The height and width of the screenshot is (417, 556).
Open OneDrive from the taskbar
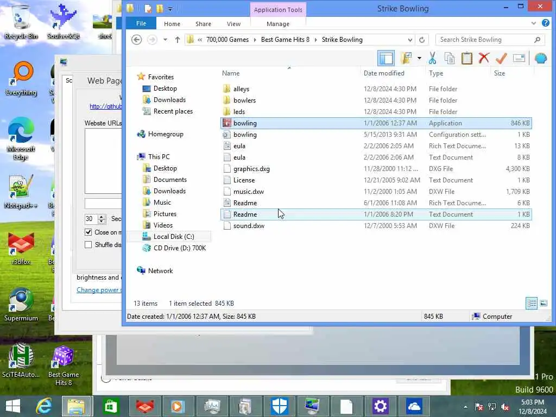click(x=414, y=406)
